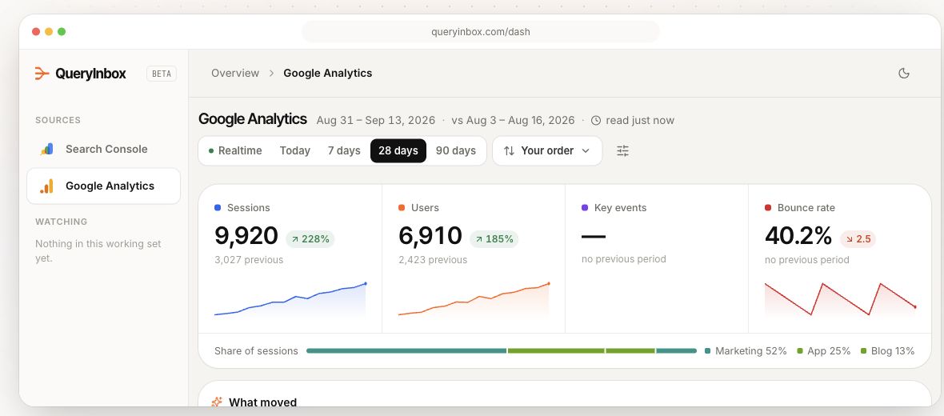Click the Aug 31 – Sep 13, 2026 date range

(376, 121)
